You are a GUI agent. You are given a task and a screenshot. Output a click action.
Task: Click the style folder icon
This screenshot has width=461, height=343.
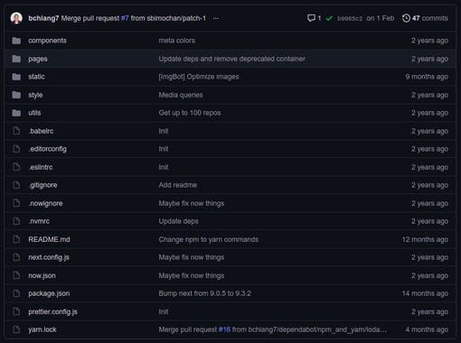[x=16, y=95]
